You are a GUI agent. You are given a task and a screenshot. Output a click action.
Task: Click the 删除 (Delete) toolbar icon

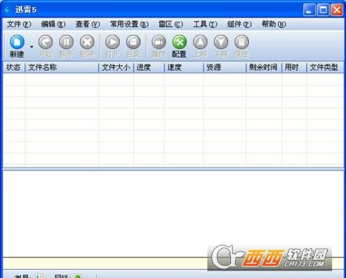[x=87, y=42]
